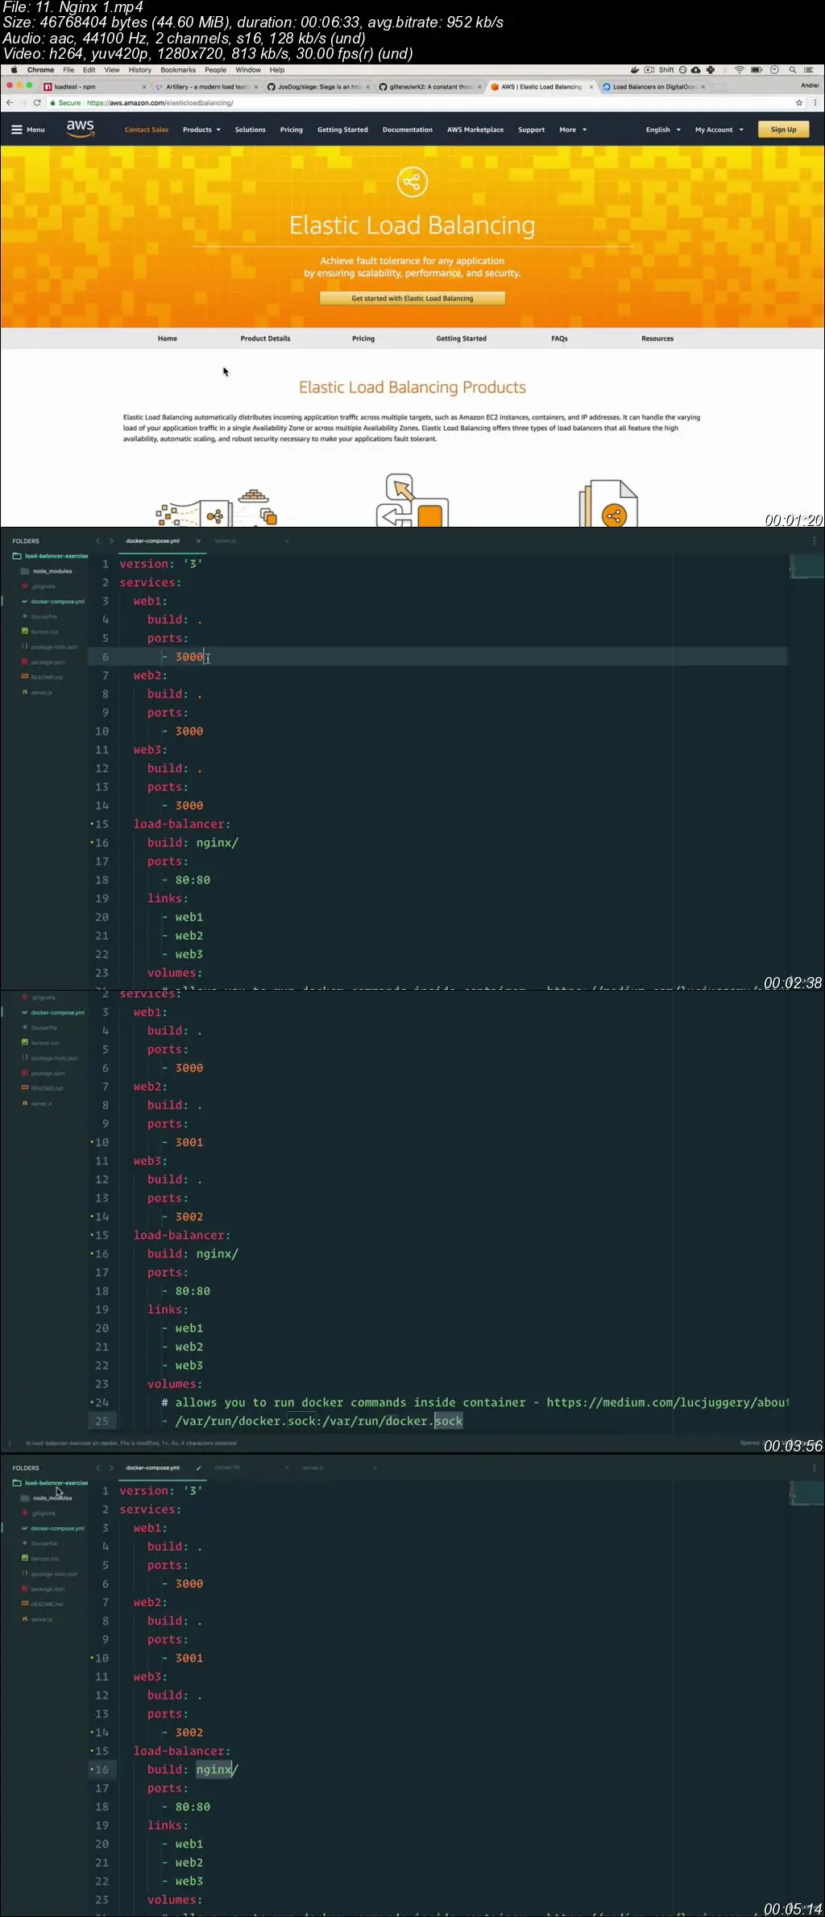Switch to Load Balancers on DigitalOcean tab

[653, 87]
